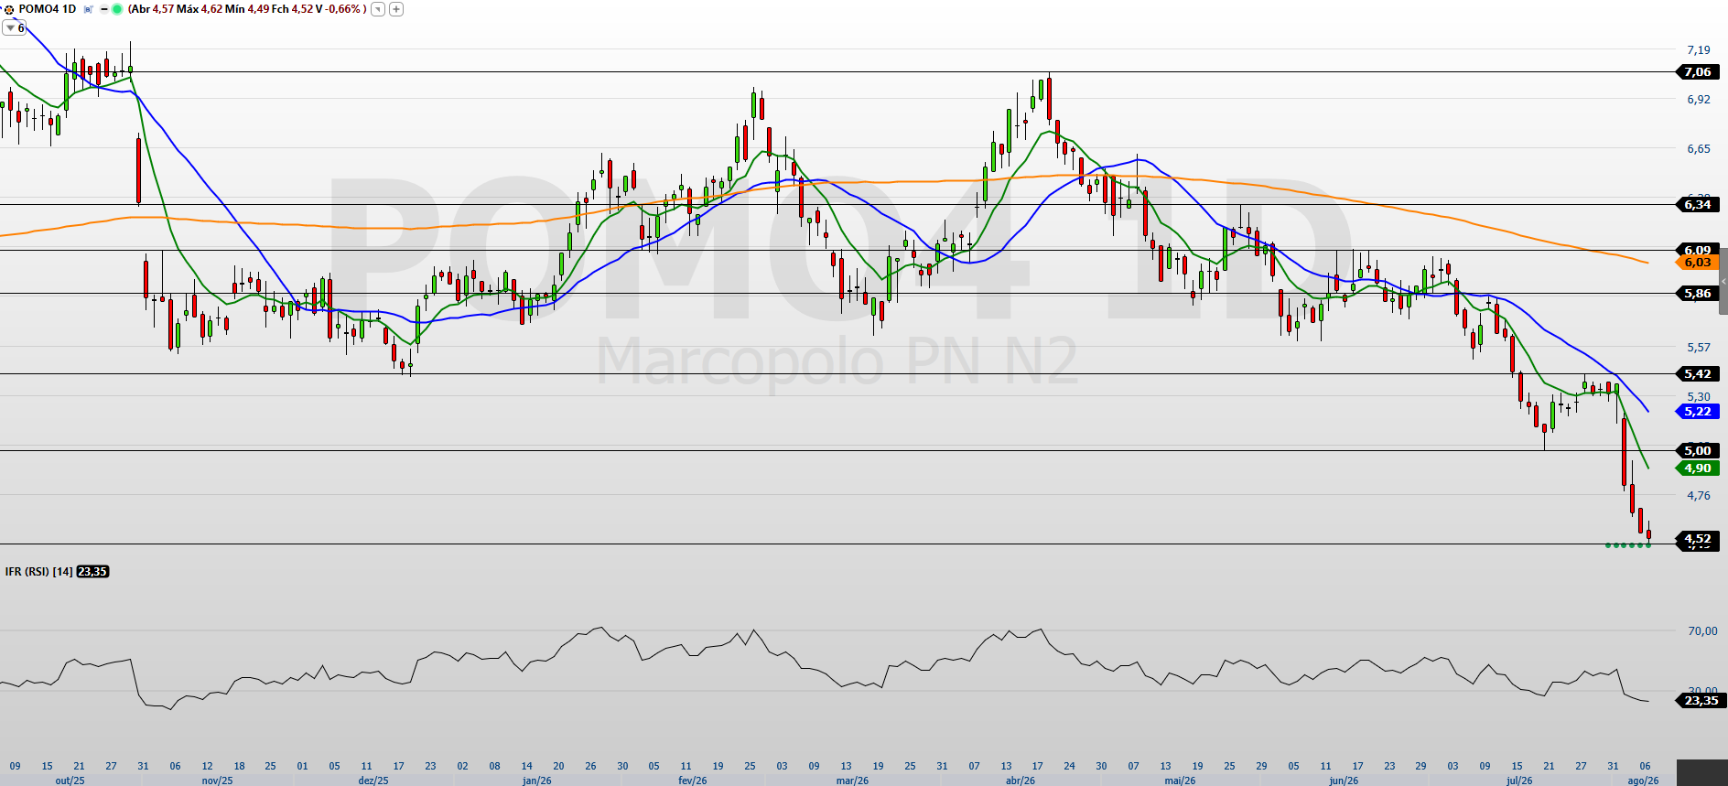Select the 5,42 horizontal line price tag

coord(1697,374)
